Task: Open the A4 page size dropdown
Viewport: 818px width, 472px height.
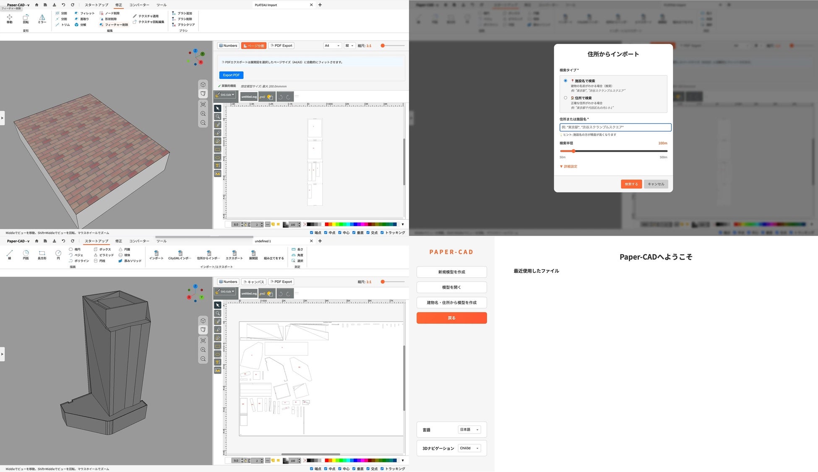Action: 332,46
